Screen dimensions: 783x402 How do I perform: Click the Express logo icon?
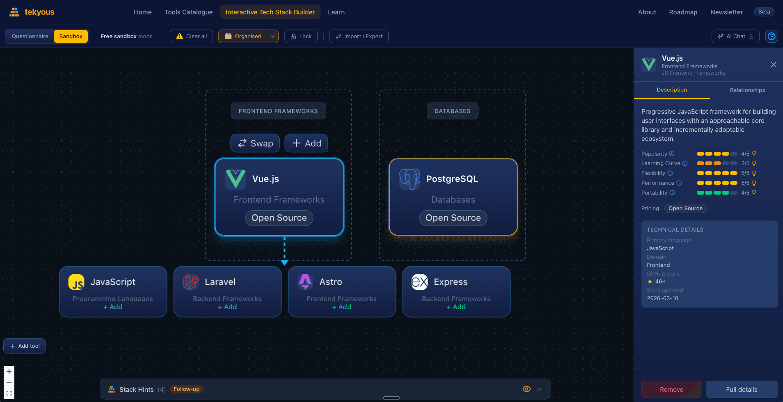(x=420, y=282)
